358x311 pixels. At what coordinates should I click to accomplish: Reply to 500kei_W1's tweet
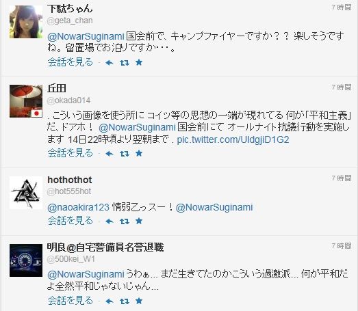(110, 301)
